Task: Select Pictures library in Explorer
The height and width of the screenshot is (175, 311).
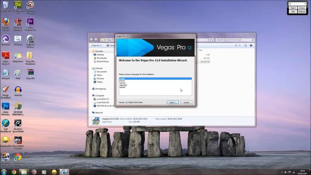Action: (x=100, y=79)
